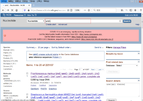This screenshot has height=101, width=143.
Task: Open the 工具 Tools menu
Action: (x=39, y=1)
